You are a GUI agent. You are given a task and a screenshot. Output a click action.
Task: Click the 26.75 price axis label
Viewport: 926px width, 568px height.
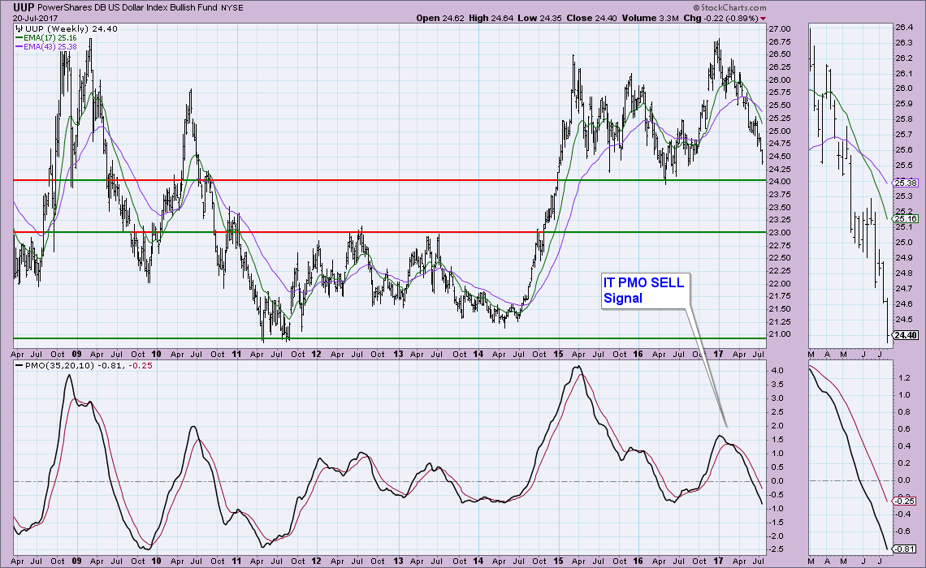pos(780,42)
